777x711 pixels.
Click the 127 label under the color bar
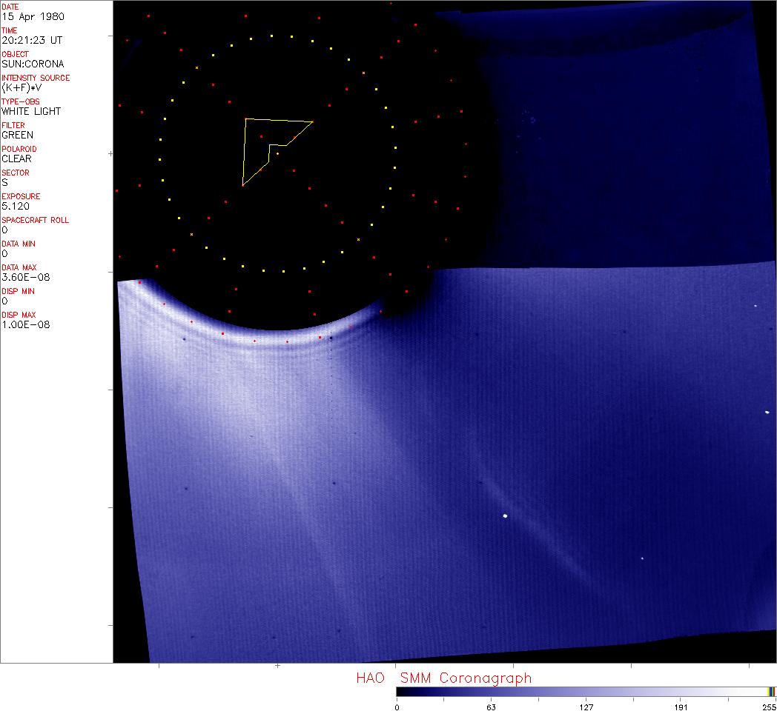pos(586,707)
